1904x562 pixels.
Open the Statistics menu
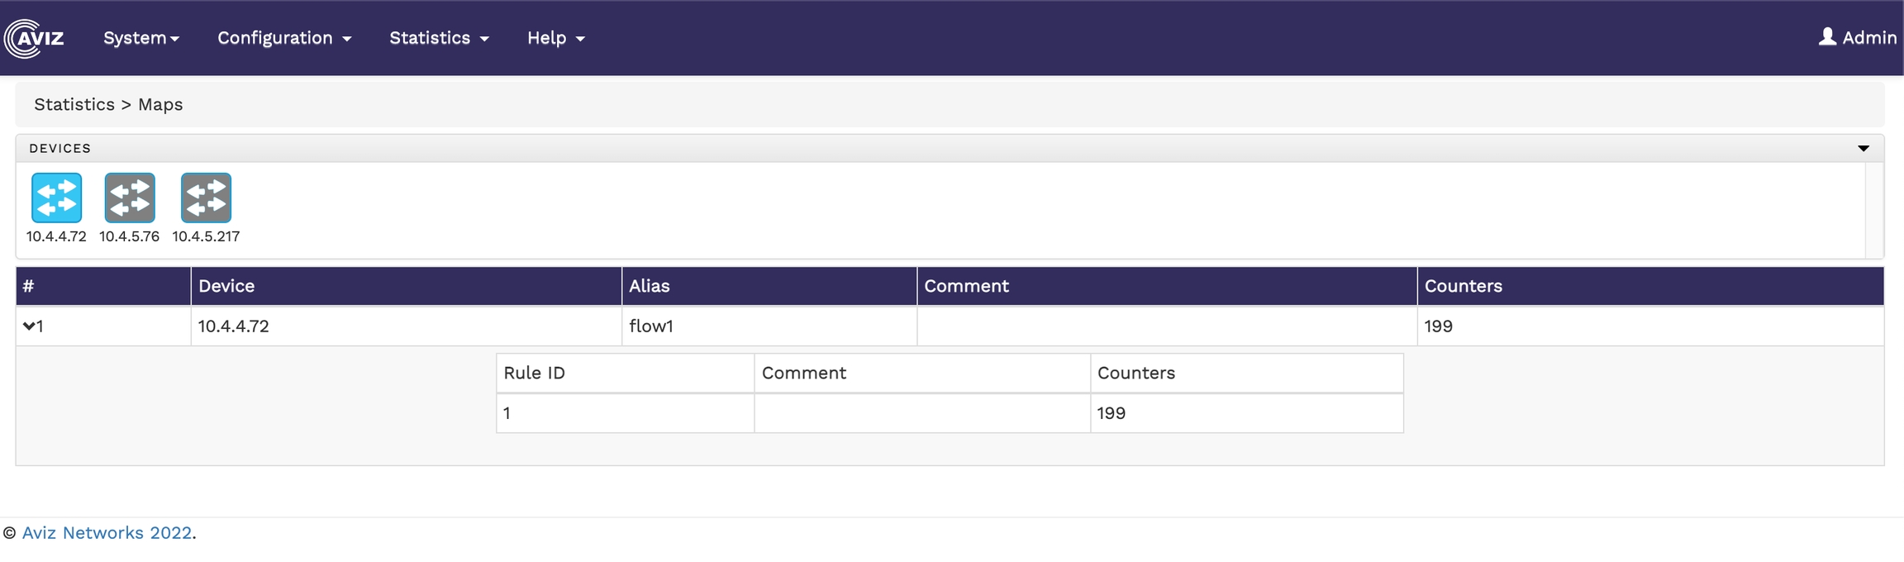pos(439,38)
